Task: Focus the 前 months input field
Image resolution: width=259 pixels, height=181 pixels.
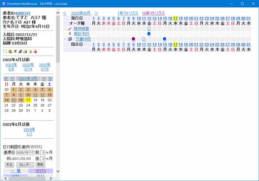Action: click(x=43, y=152)
